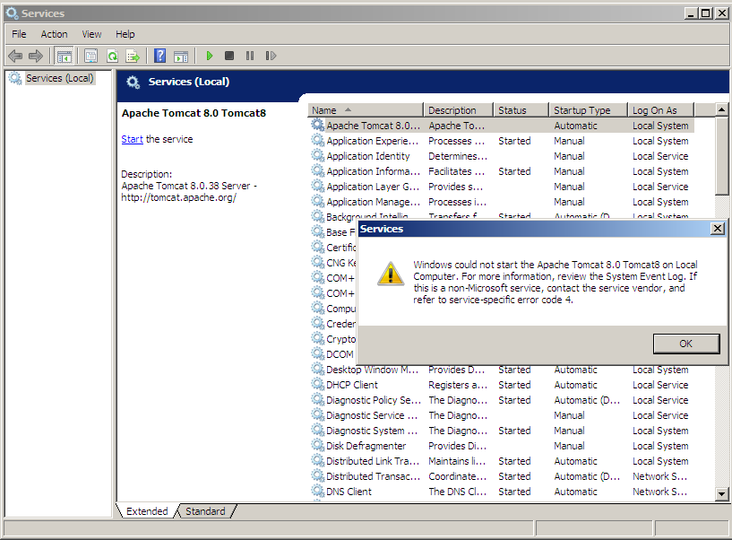Click gear icon of Application Identity row

[318, 156]
